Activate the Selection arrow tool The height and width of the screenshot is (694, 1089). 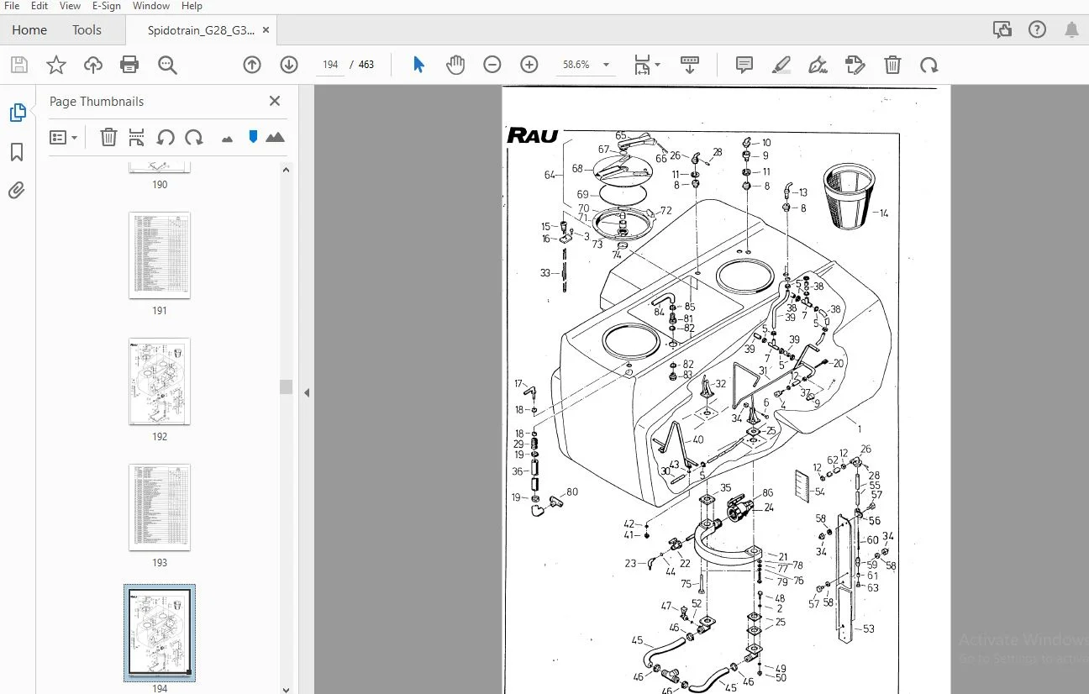coord(418,65)
